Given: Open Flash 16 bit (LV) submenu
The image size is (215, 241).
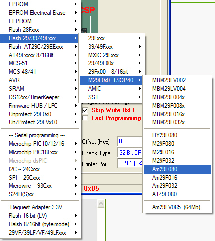Looking at the screenshot, I should [40, 216].
